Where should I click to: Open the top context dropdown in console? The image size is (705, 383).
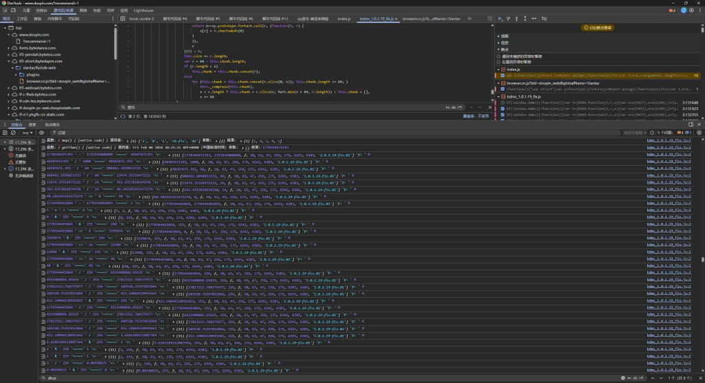[28, 132]
